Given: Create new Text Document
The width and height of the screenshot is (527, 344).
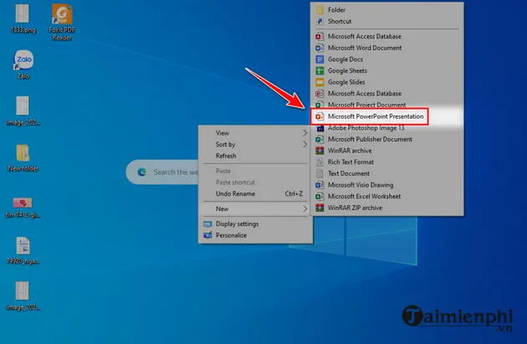Looking at the screenshot, I should point(387,173).
